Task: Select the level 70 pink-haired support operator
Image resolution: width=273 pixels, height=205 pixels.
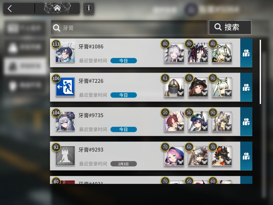Action: [174, 155]
